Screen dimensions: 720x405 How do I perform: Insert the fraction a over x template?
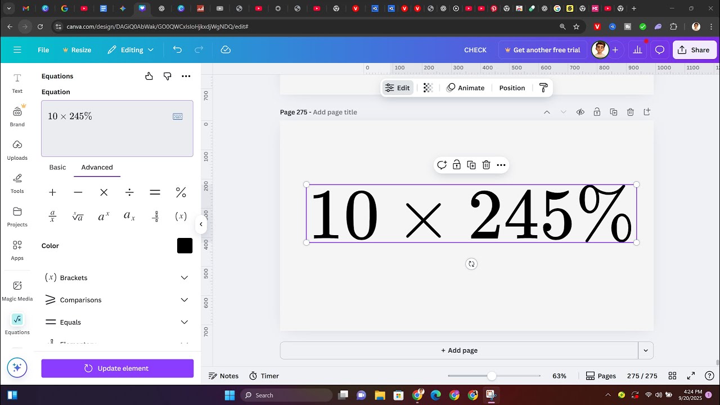pyautogui.click(x=52, y=217)
